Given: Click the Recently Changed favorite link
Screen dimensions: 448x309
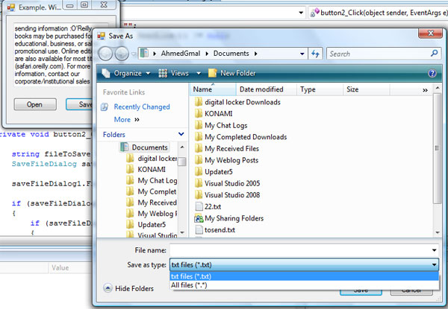Looking at the screenshot, I should [x=141, y=107].
